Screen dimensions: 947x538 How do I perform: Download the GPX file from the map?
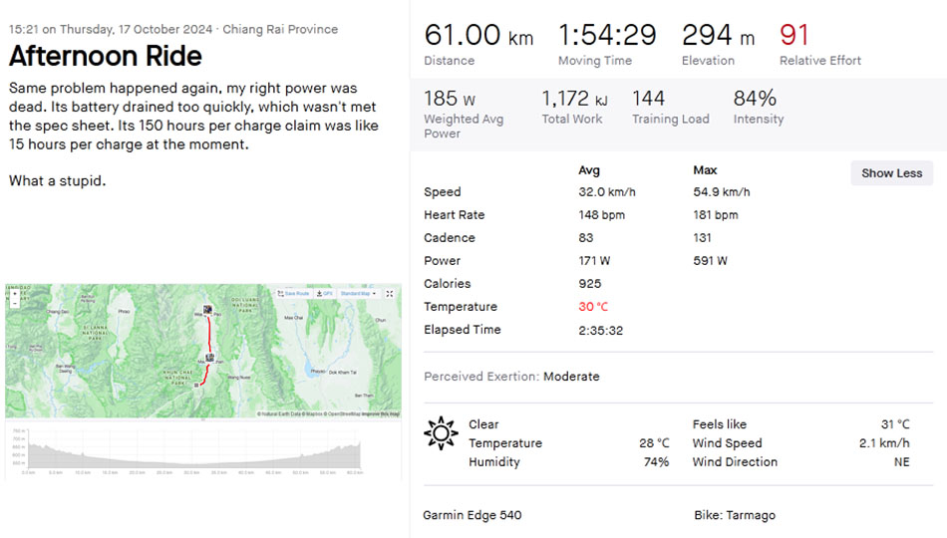coord(324,294)
